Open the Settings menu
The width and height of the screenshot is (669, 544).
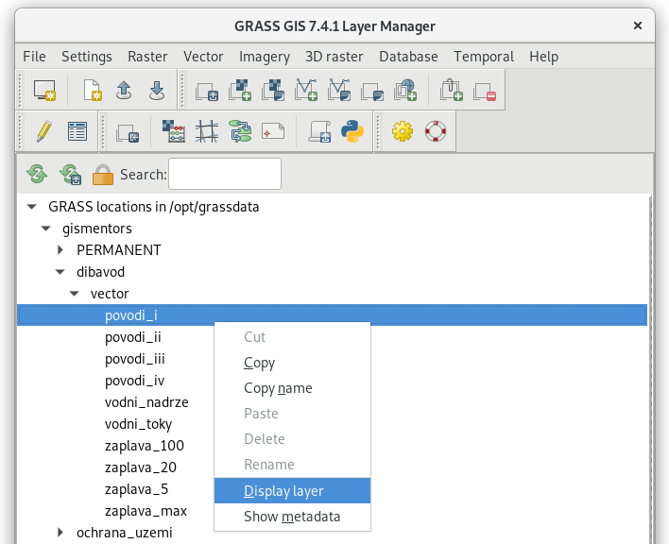click(x=87, y=57)
